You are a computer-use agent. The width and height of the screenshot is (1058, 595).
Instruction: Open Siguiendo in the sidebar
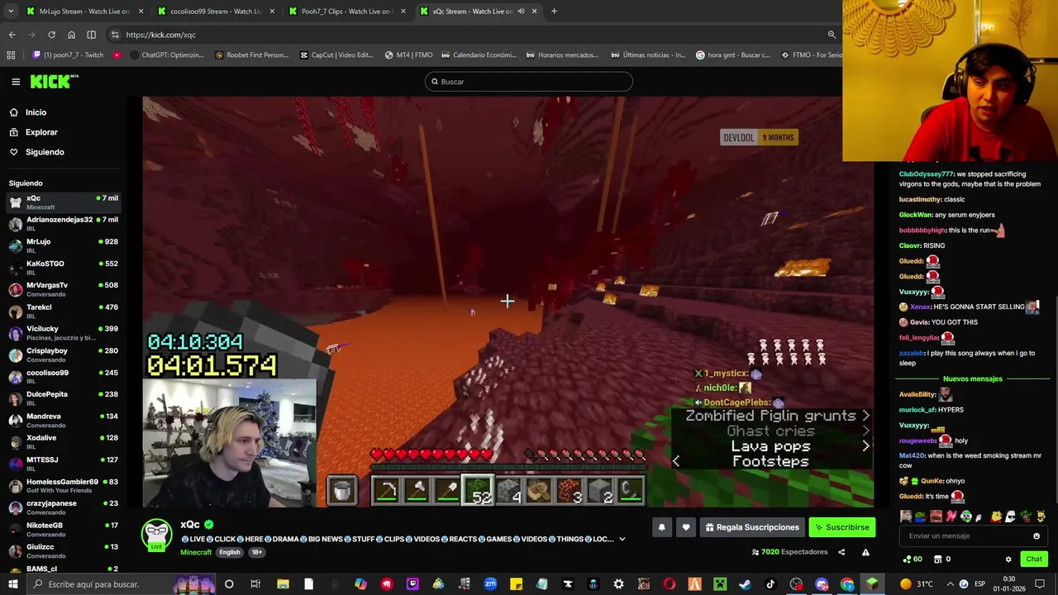[x=45, y=152]
